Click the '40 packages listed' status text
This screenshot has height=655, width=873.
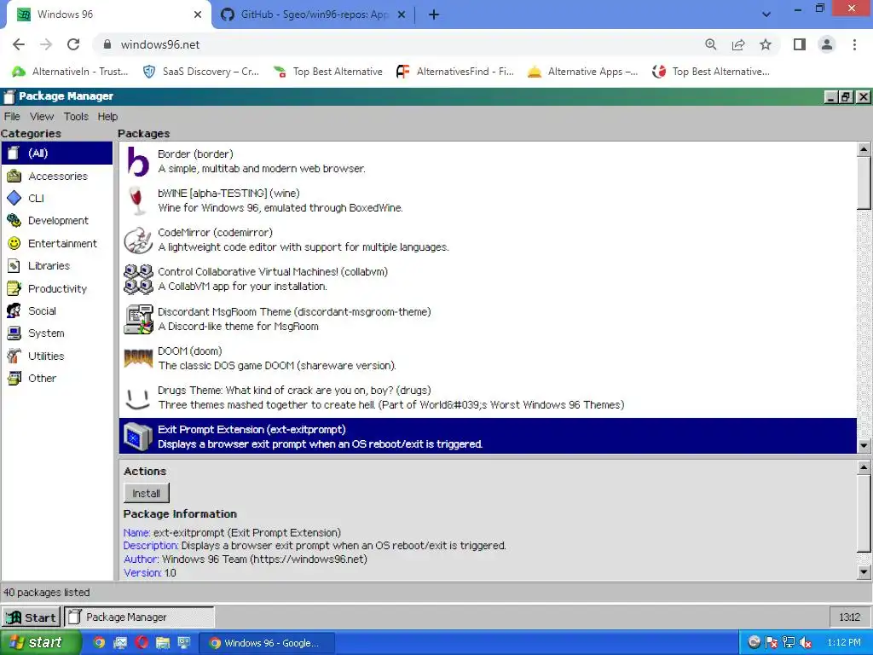(x=46, y=593)
